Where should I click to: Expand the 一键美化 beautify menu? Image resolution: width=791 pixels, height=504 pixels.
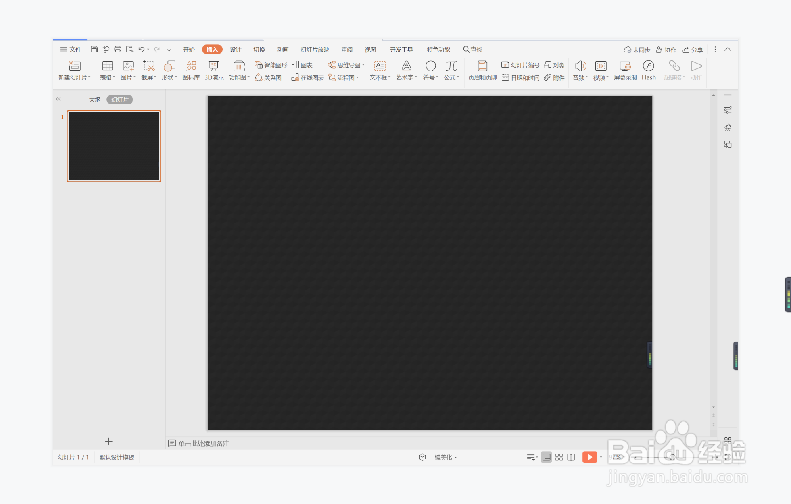click(x=438, y=457)
